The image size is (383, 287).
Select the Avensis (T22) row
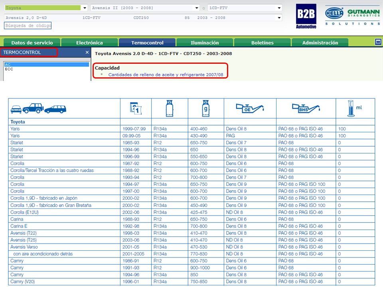tap(24, 233)
